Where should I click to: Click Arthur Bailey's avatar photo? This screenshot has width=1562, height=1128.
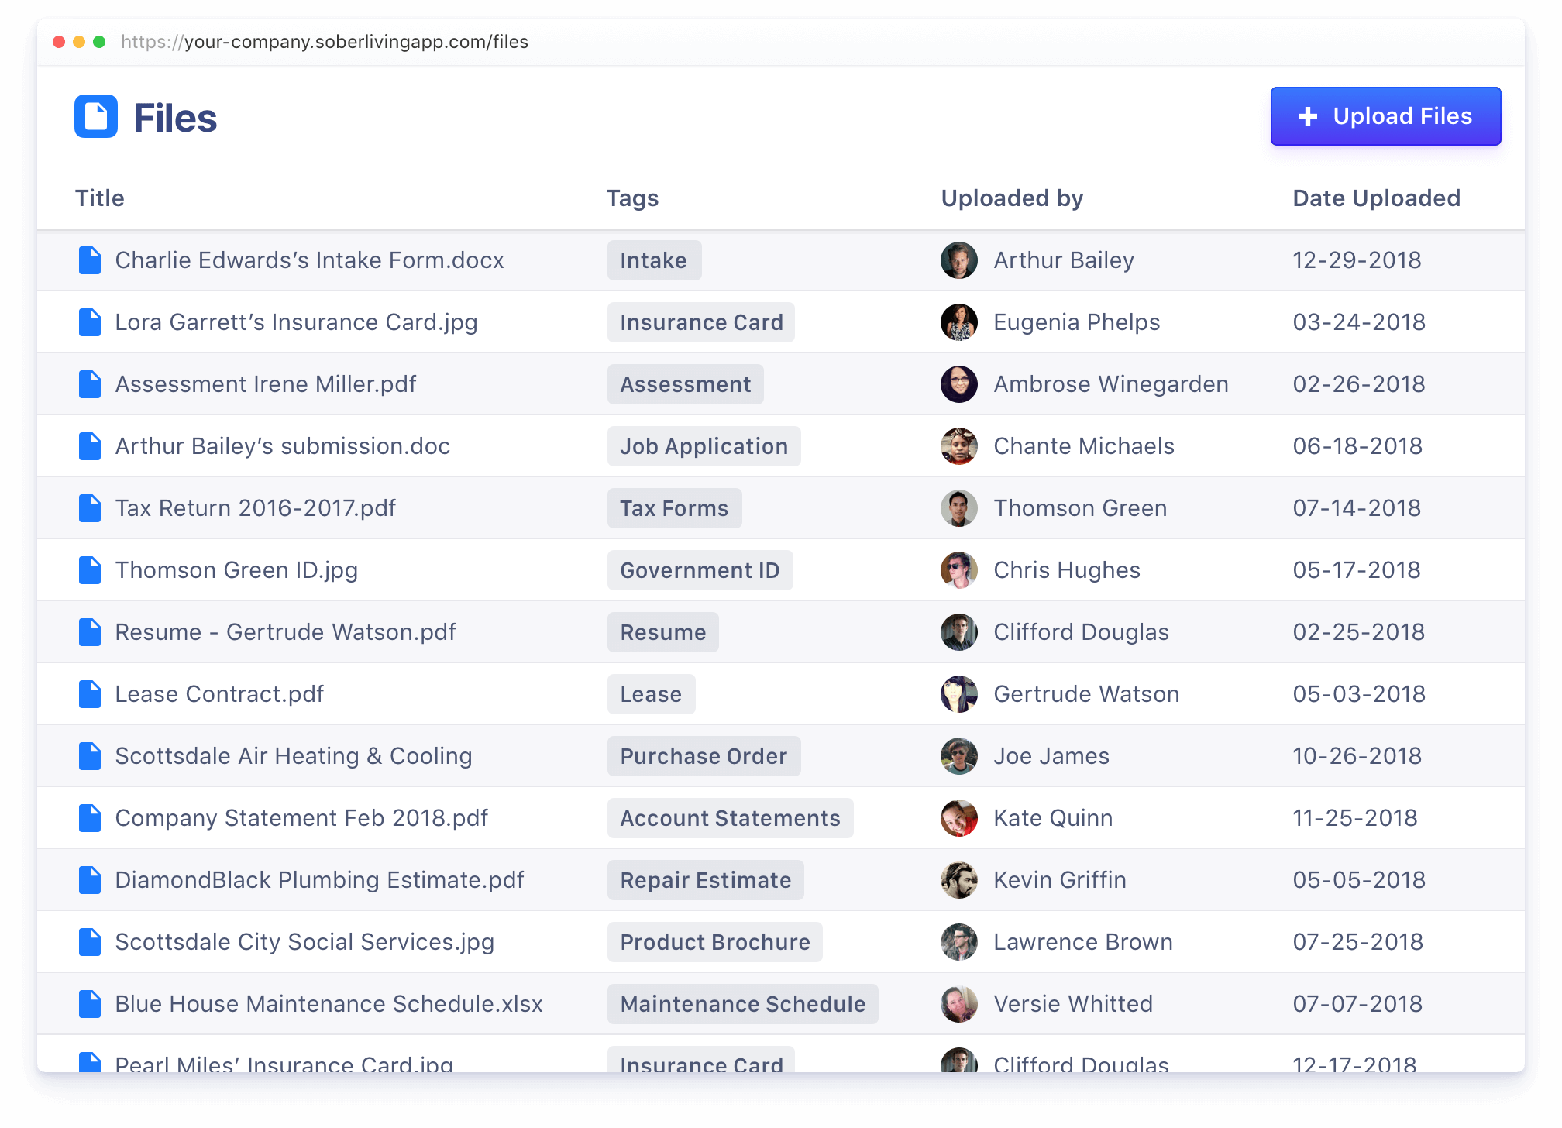tap(959, 260)
